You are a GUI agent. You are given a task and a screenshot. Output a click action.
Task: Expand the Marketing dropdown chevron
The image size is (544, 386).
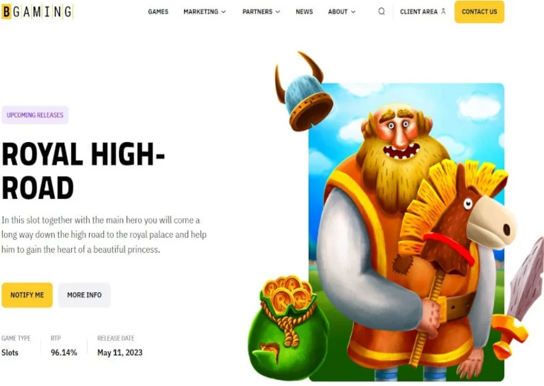pyautogui.click(x=224, y=12)
